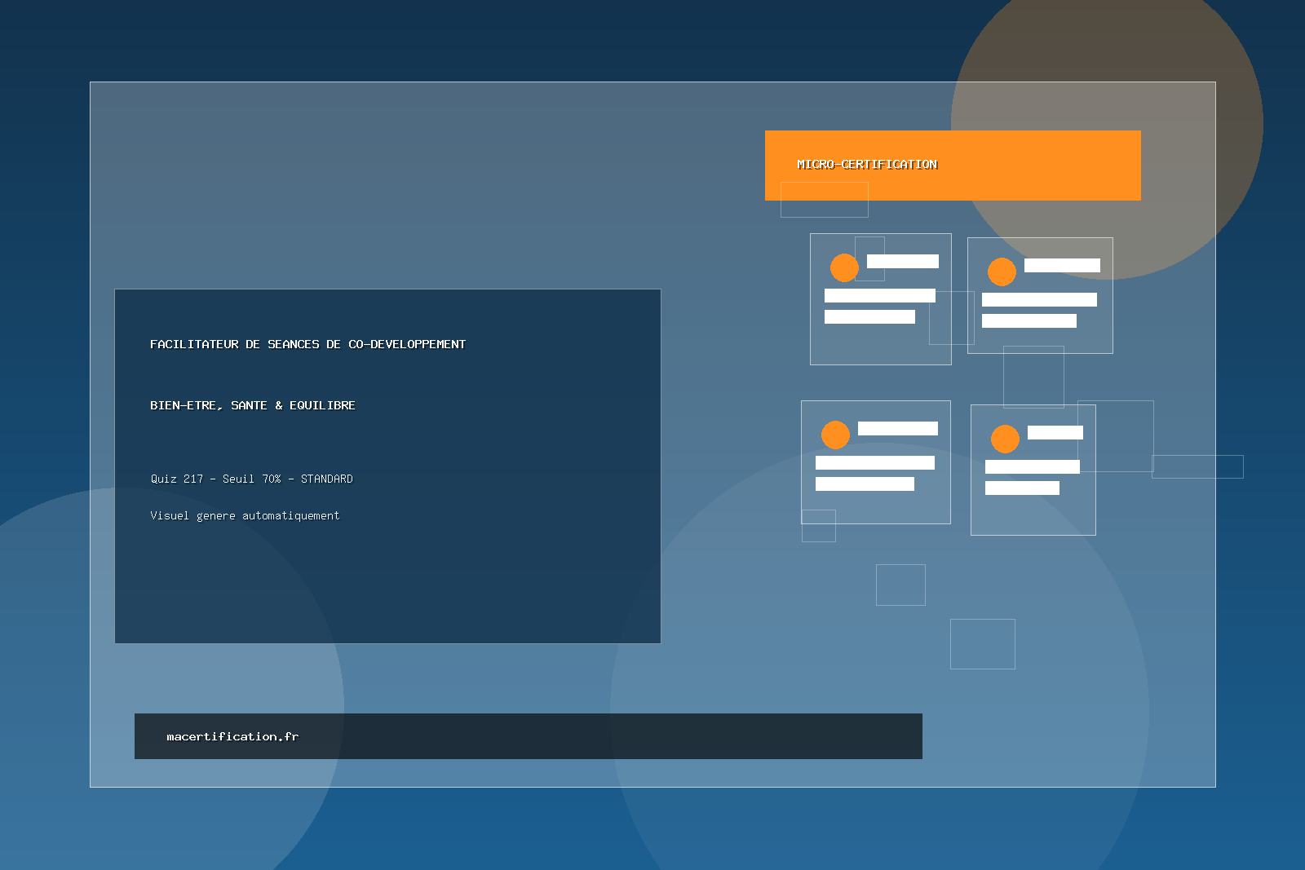Screen dimensions: 1305x870
Task: Open the macertification.fr link
Action: 232,736
